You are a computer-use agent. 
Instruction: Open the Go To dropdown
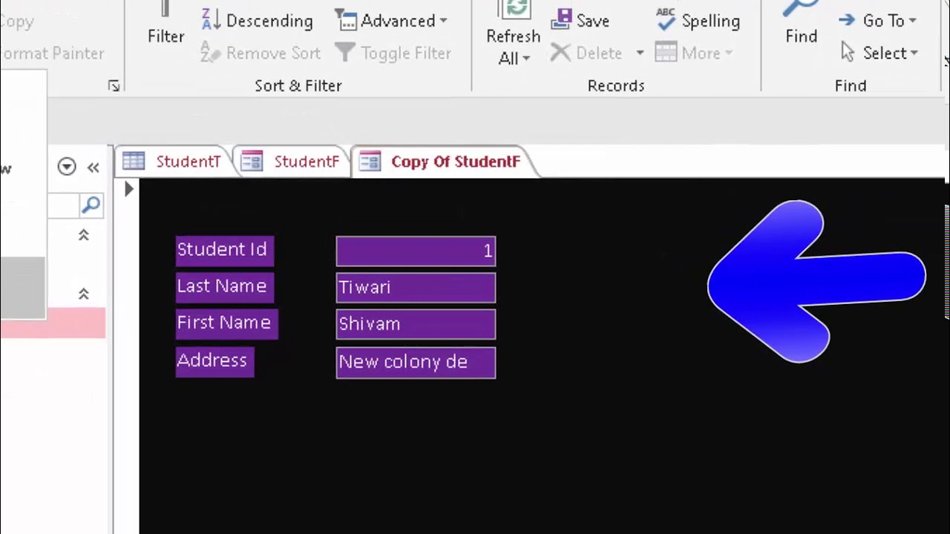(878, 21)
